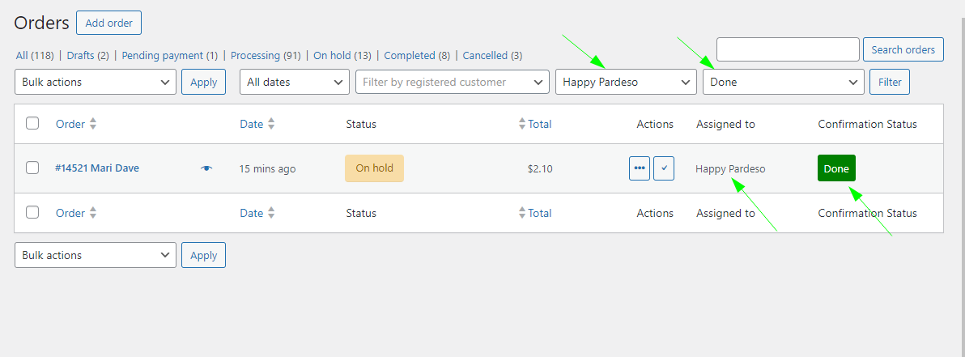Toggle the select-all checkbox in table footer
965x357 pixels.
pos(32,213)
